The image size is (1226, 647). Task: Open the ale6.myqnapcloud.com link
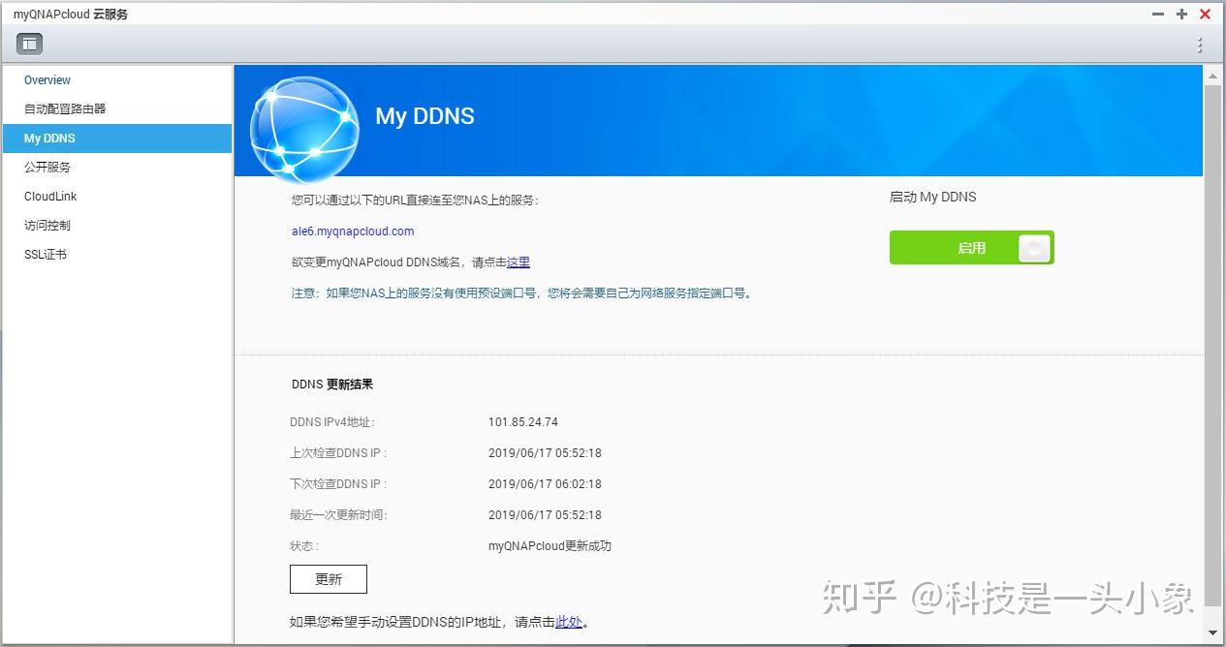click(351, 231)
